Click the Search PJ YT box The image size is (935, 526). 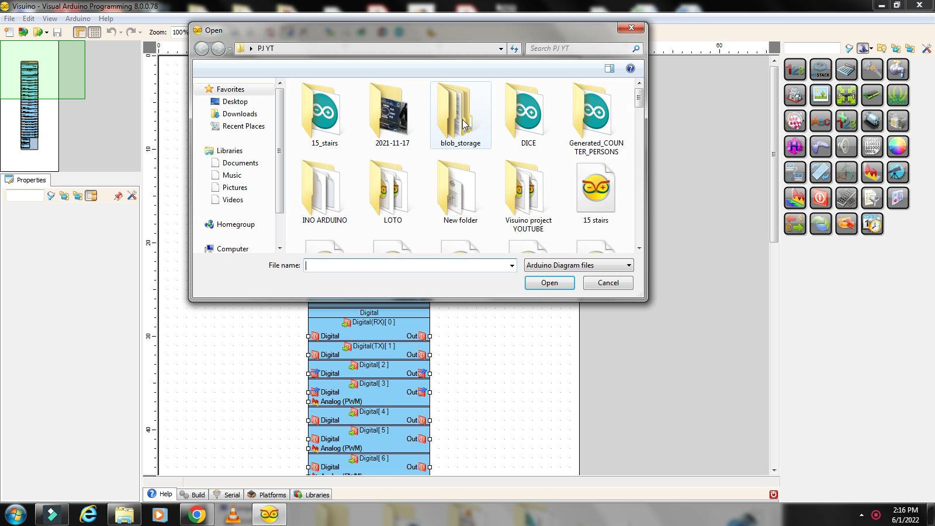click(584, 49)
